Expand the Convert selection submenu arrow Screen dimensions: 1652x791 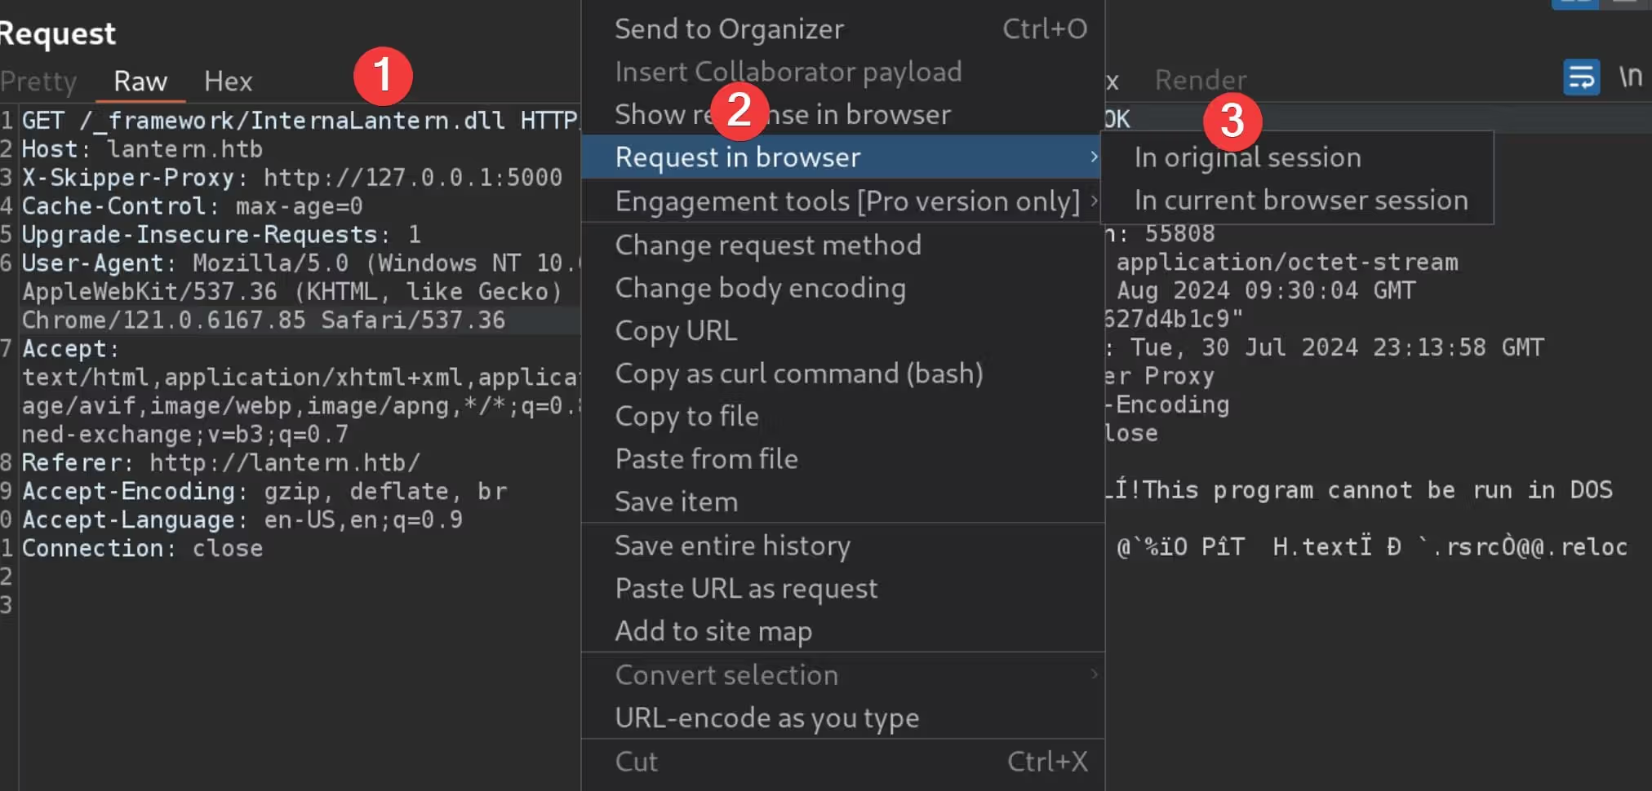tap(1094, 674)
